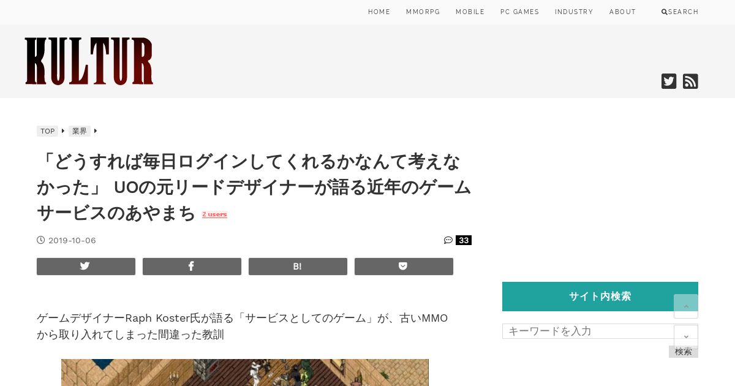Open the MMORPG menu item
Image resolution: width=735 pixels, height=386 pixels.
click(x=423, y=12)
